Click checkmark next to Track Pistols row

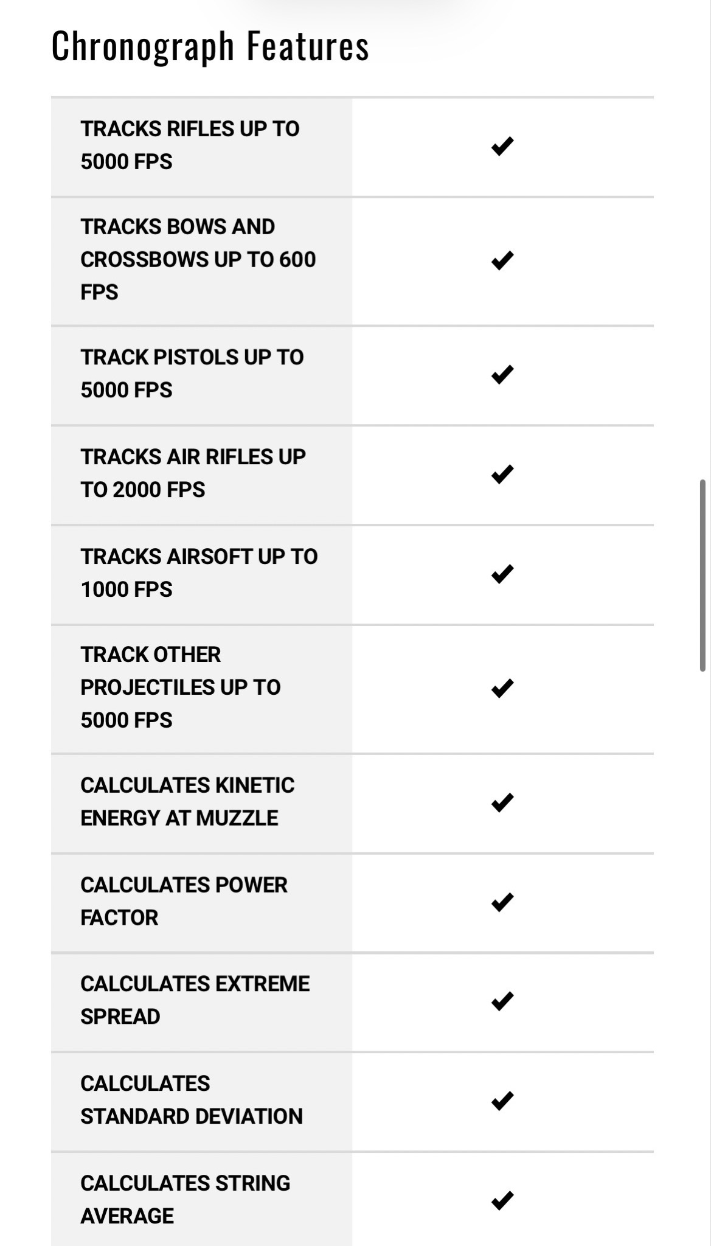tap(502, 375)
